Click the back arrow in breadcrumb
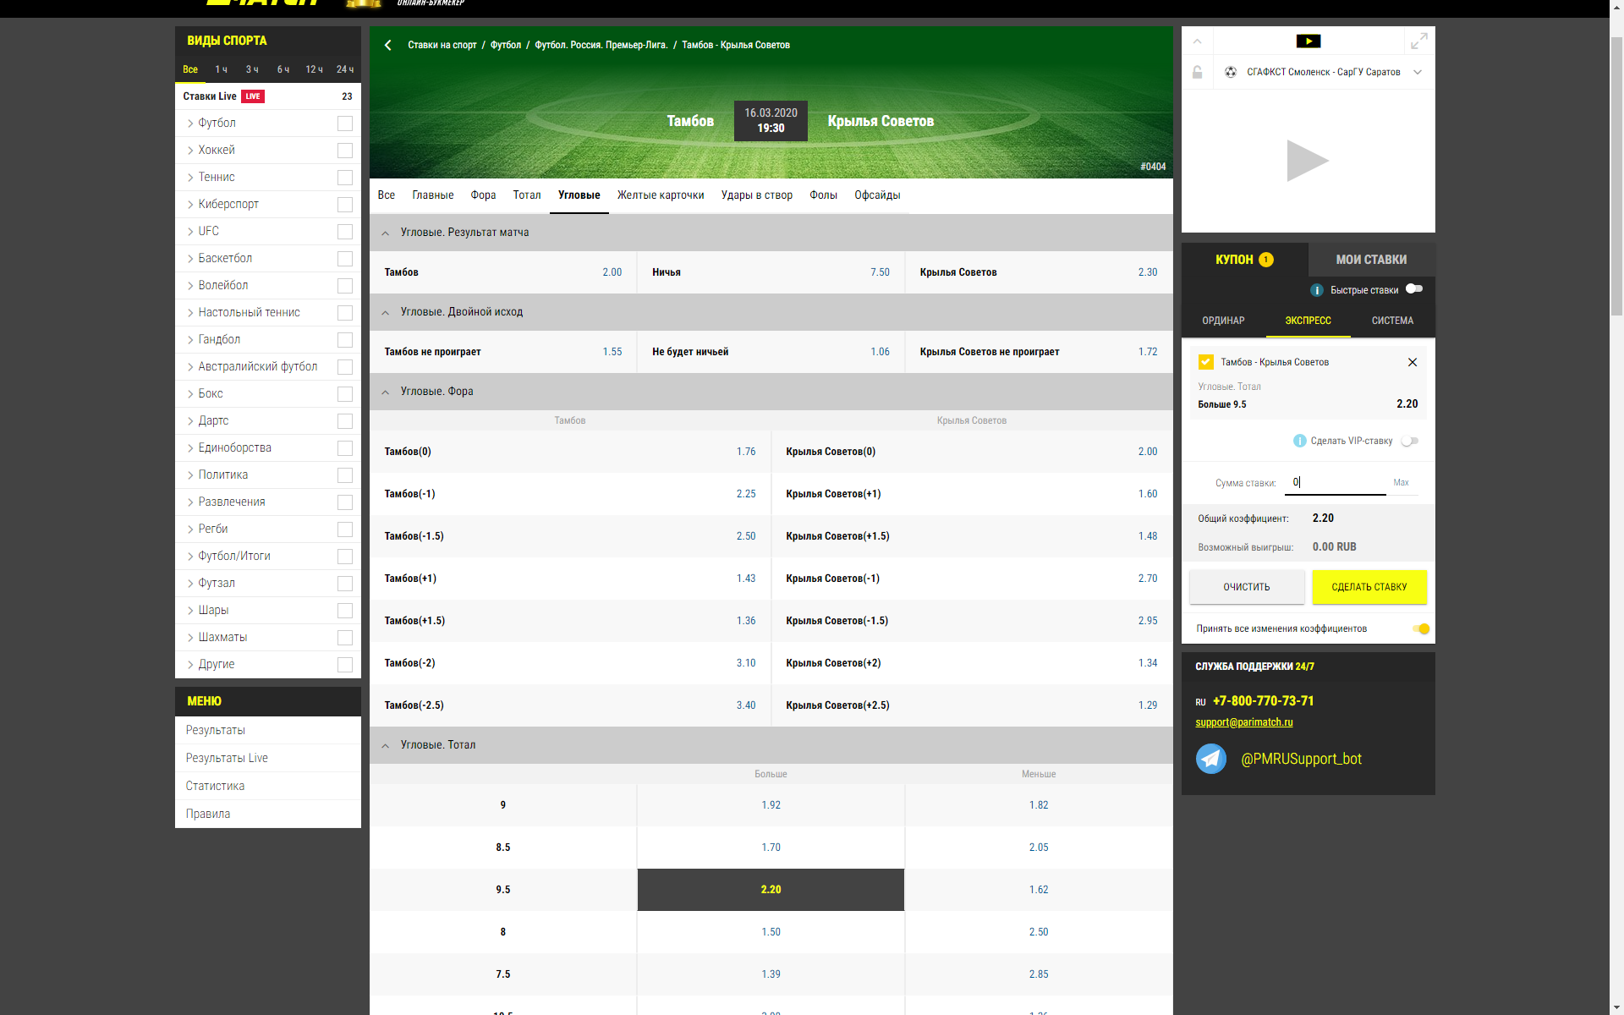The width and height of the screenshot is (1624, 1015). [x=388, y=45]
